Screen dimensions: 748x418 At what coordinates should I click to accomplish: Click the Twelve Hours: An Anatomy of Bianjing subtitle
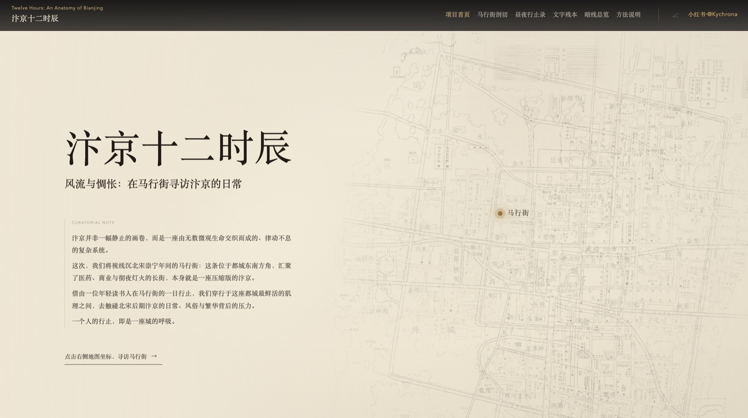(57, 8)
